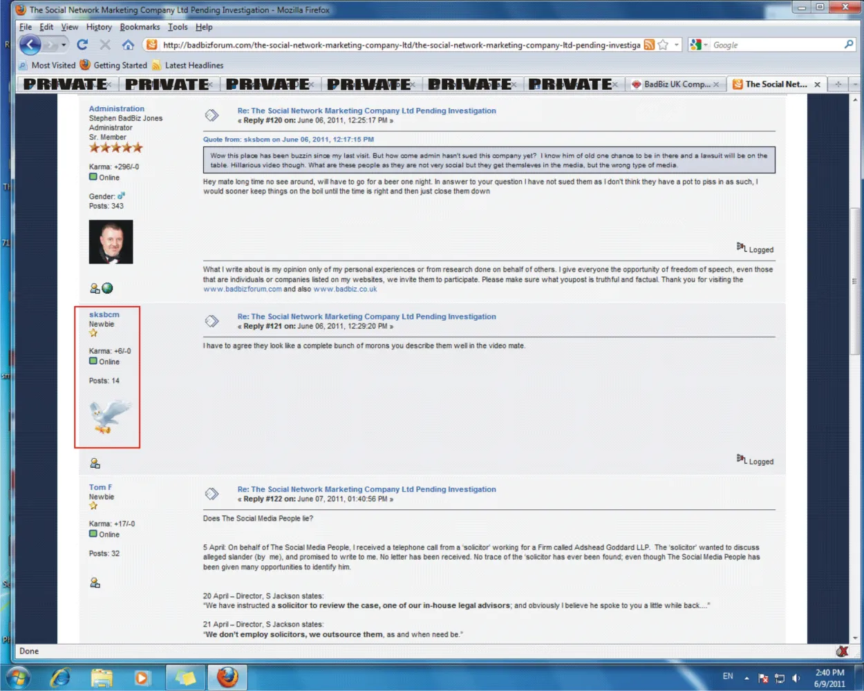The height and width of the screenshot is (691, 864).
Task: Open the Bookmarks menu
Action: click(140, 27)
